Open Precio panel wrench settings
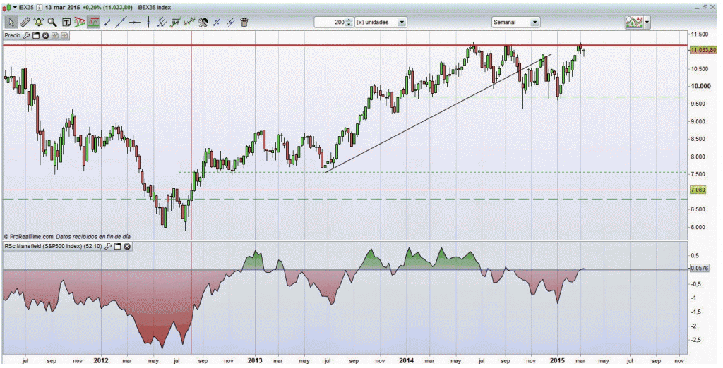 coord(27,35)
